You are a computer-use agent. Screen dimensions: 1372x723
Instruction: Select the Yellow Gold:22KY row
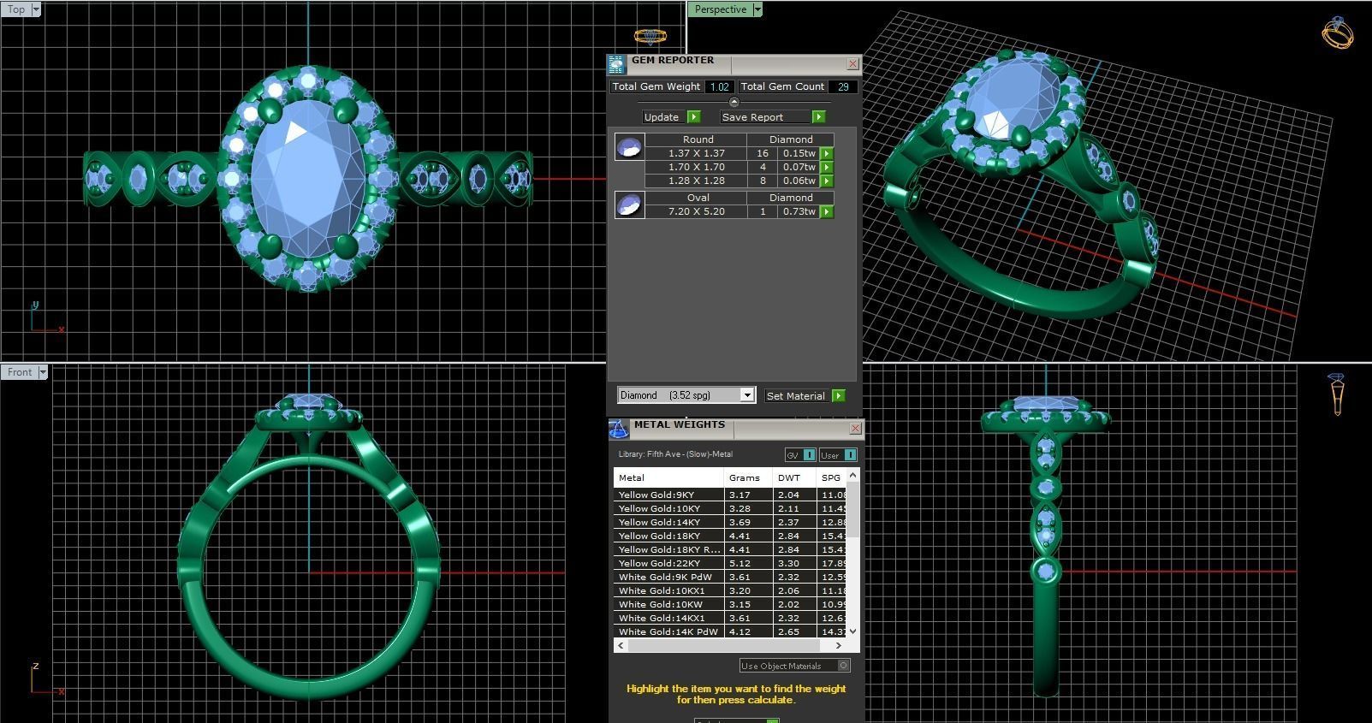730,563
